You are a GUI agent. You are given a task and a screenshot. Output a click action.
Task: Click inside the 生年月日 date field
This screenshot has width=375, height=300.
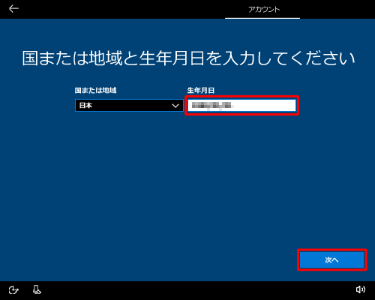241,106
